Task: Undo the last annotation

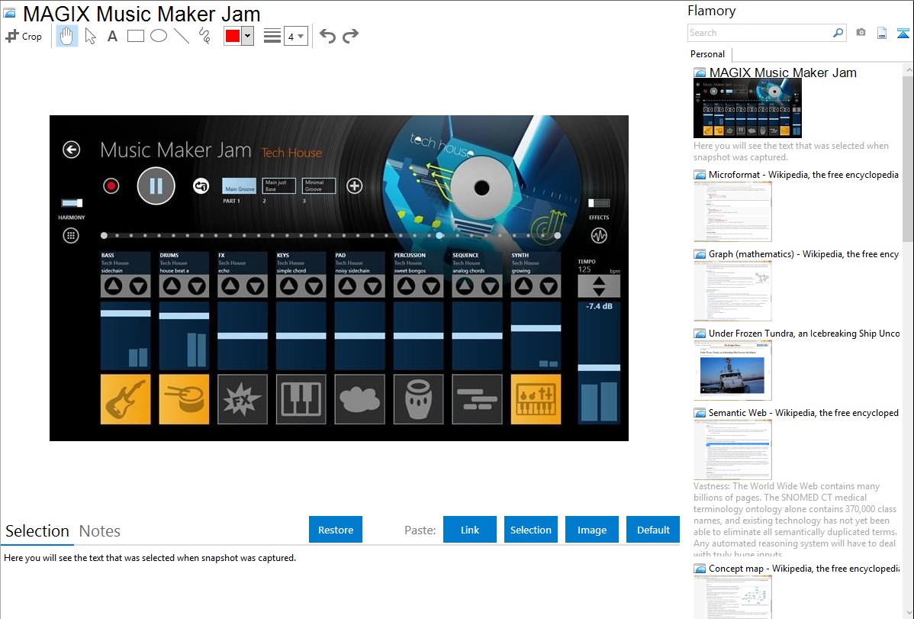Action: tap(327, 36)
